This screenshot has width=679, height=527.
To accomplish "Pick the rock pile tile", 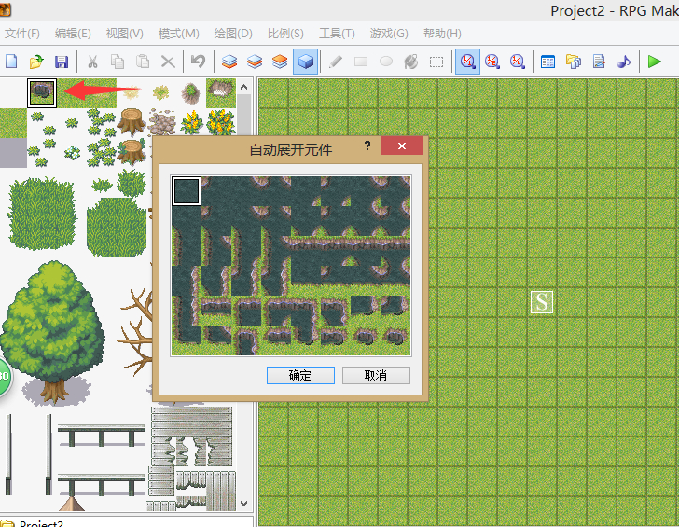I will pyautogui.click(x=162, y=122).
